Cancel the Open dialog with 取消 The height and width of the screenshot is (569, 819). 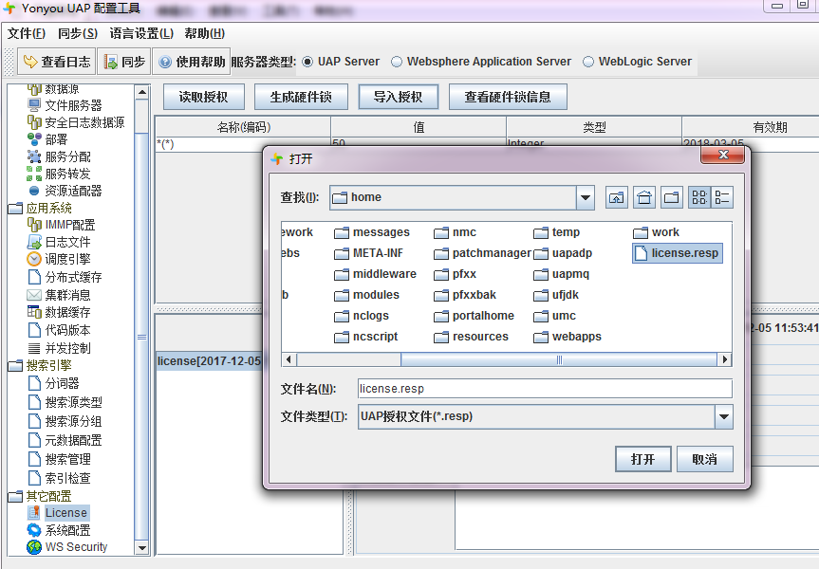click(704, 459)
